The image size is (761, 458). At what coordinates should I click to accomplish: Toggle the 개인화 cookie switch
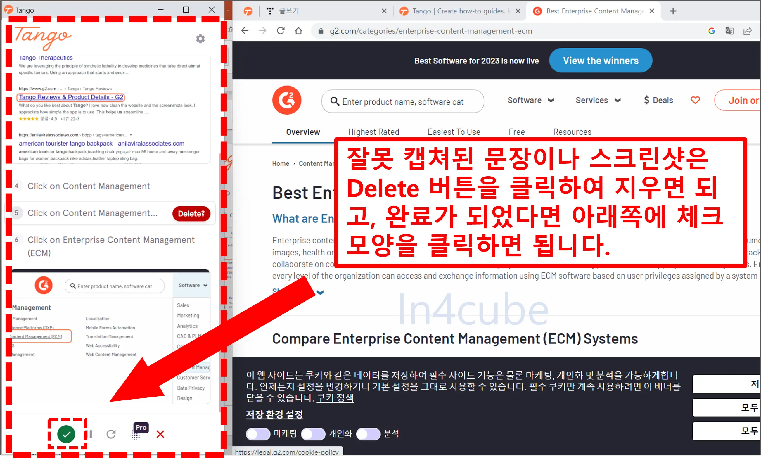pos(313,434)
